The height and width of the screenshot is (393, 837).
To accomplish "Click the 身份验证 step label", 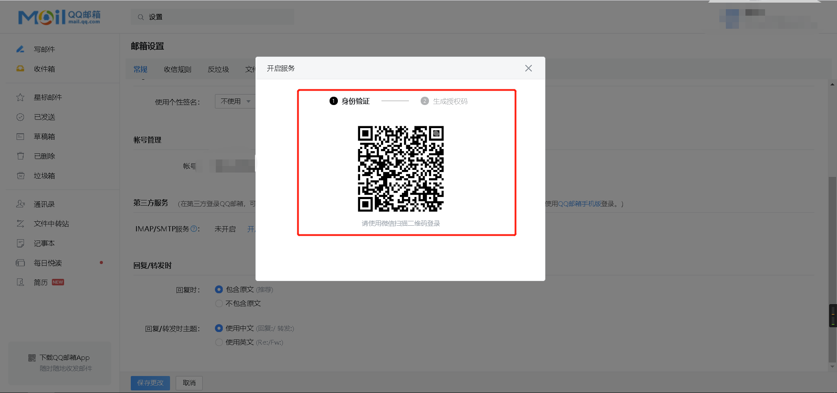I will (x=355, y=101).
